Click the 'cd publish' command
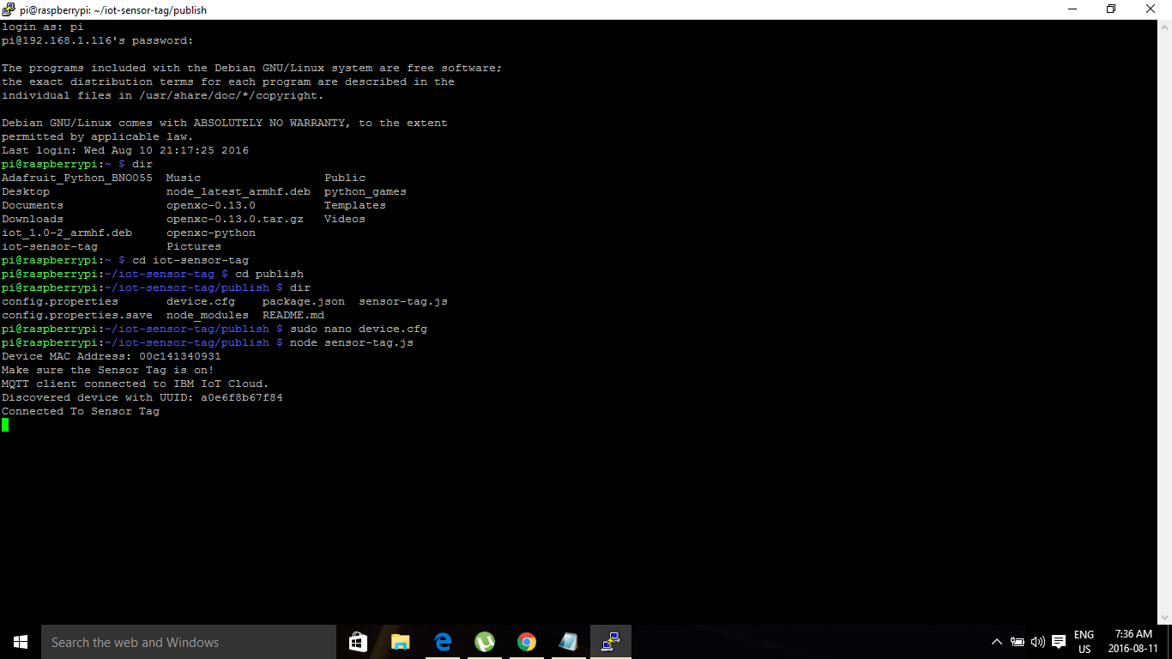This screenshot has height=659, width=1172. (269, 274)
